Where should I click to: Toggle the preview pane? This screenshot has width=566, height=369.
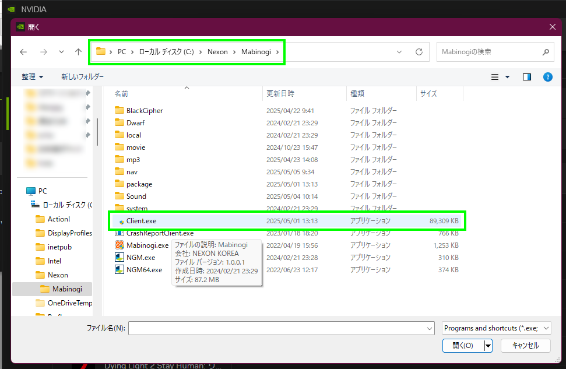pyautogui.click(x=527, y=77)
